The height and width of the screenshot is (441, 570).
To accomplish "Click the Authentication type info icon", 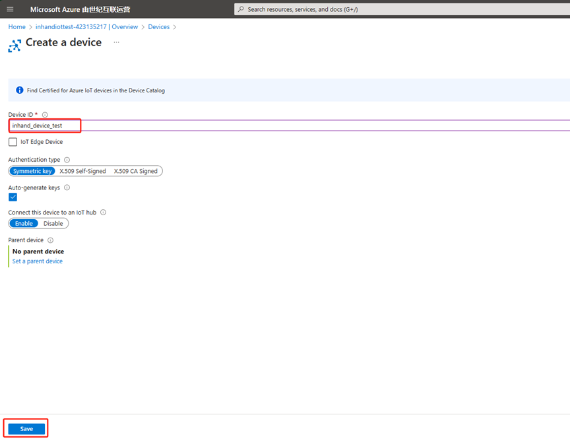I will click(x=67, y=160).
